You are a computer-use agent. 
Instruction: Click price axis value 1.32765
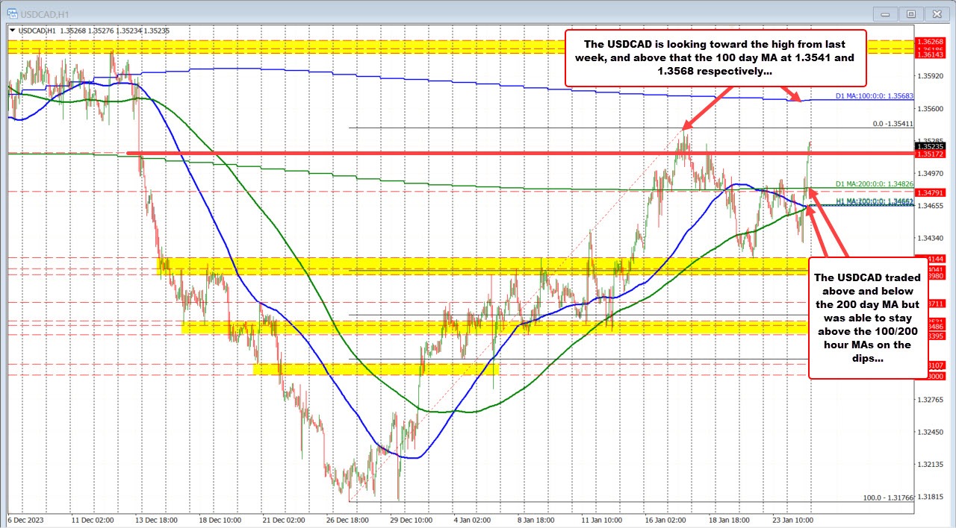pyautogui.click(x=931, y=400)
